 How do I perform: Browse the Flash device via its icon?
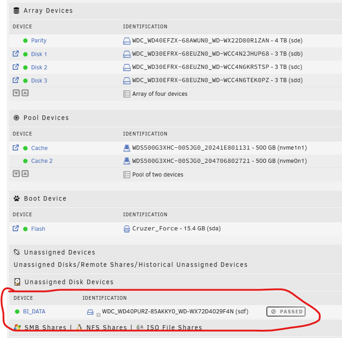(x=15, y=229)
